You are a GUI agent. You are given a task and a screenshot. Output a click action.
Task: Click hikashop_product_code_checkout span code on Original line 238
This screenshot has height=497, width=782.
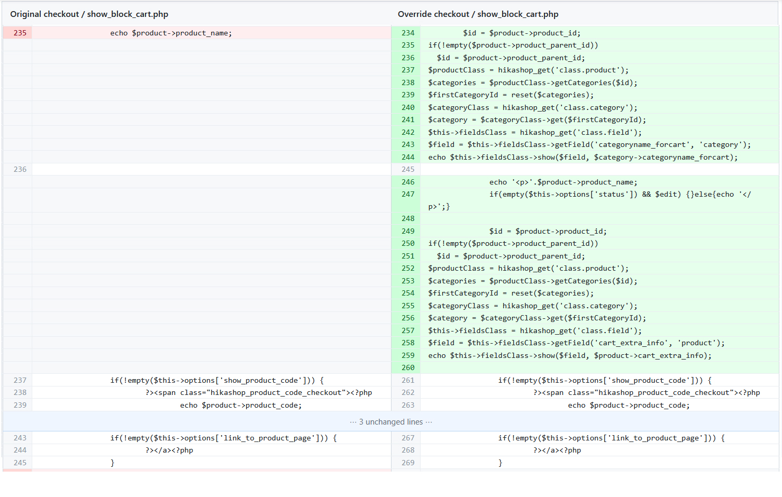259,392
